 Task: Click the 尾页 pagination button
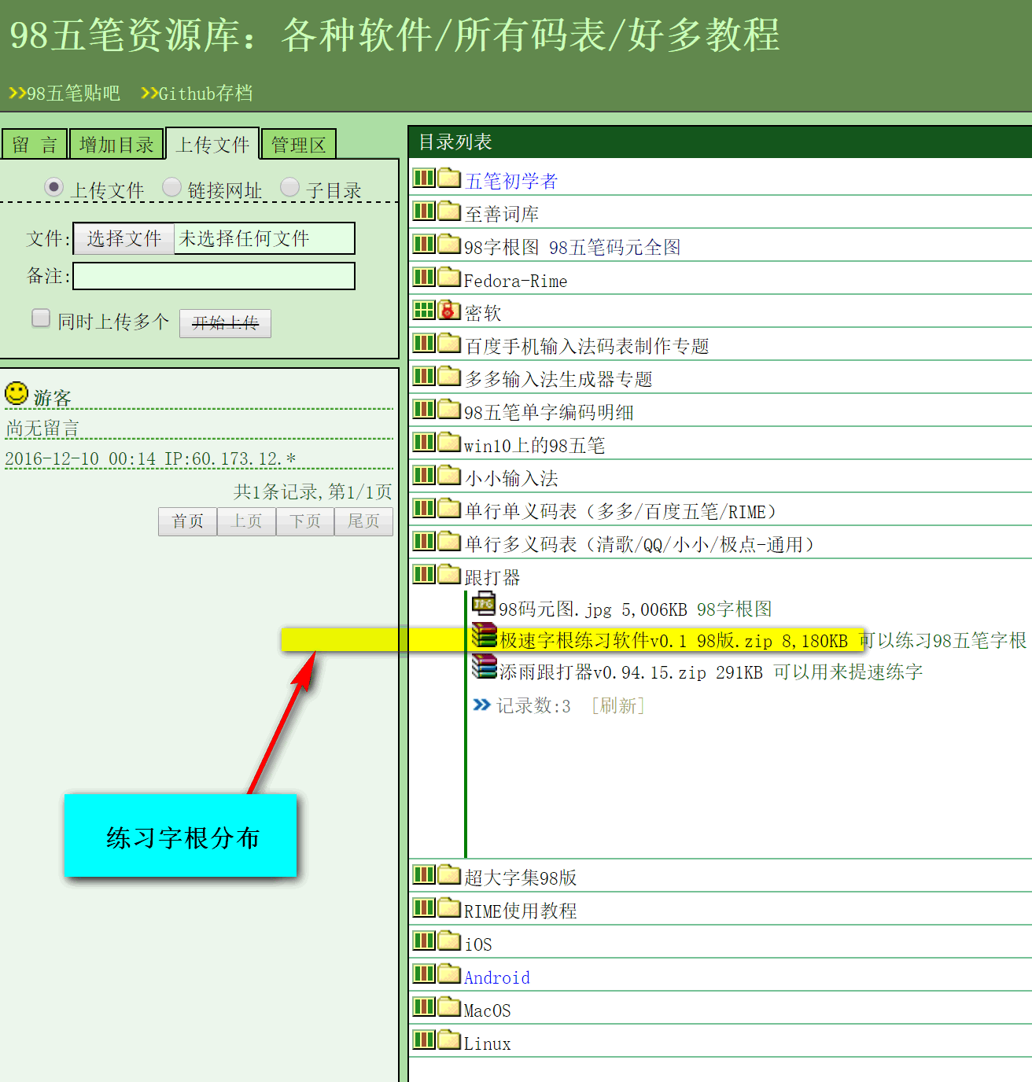(363, 521)
